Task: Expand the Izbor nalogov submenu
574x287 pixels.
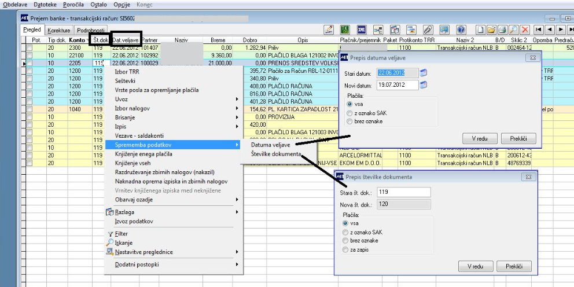Action: (x=237, y=108)
